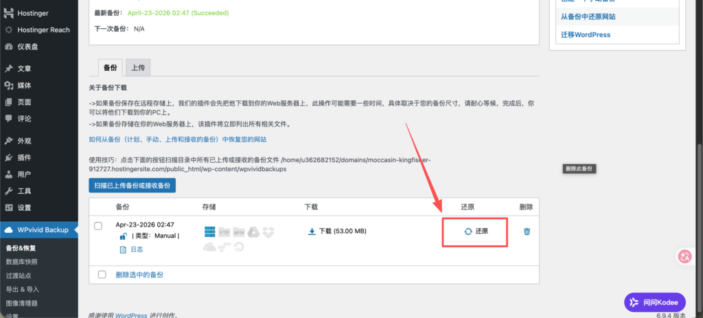Click the circular restore arrows icon
The height and width of the screenshot is (318, 703).
[468, 231]
